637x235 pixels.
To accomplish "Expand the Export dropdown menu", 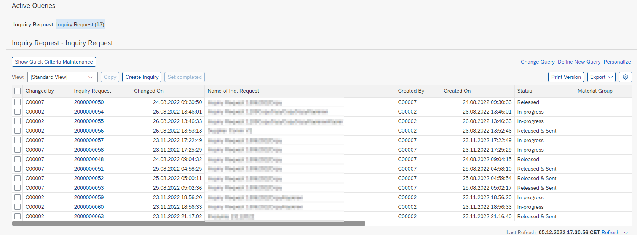I will click(x=601, y=77).
